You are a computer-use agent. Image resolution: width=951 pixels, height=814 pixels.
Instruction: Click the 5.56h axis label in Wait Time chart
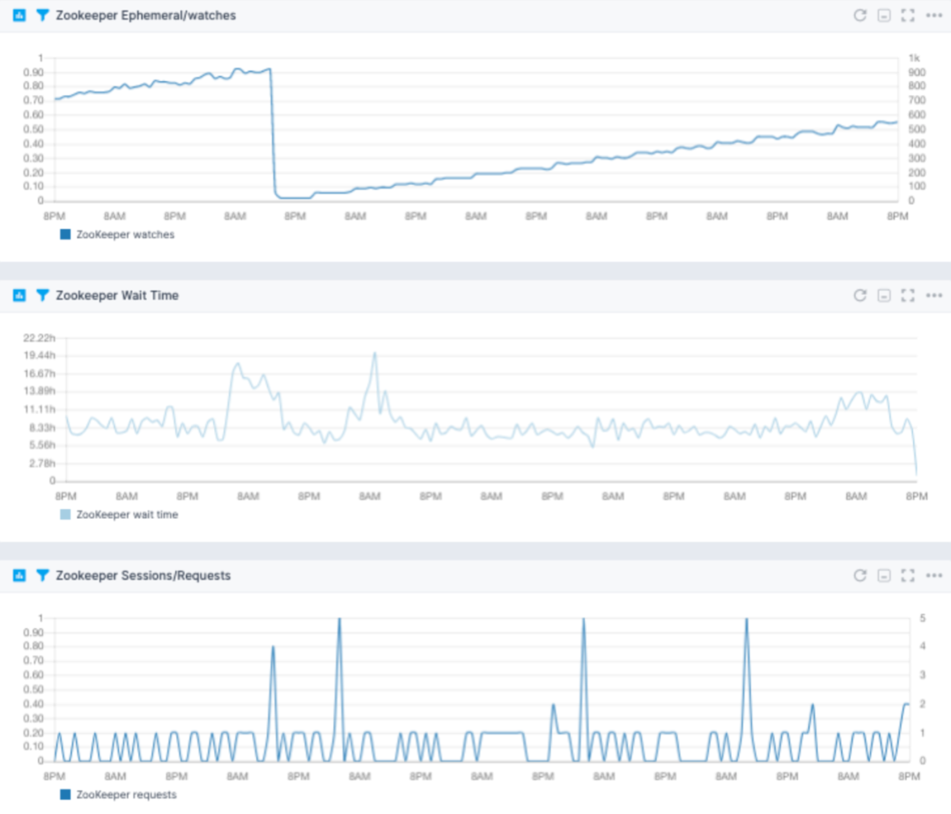click(x=42, y=445)
